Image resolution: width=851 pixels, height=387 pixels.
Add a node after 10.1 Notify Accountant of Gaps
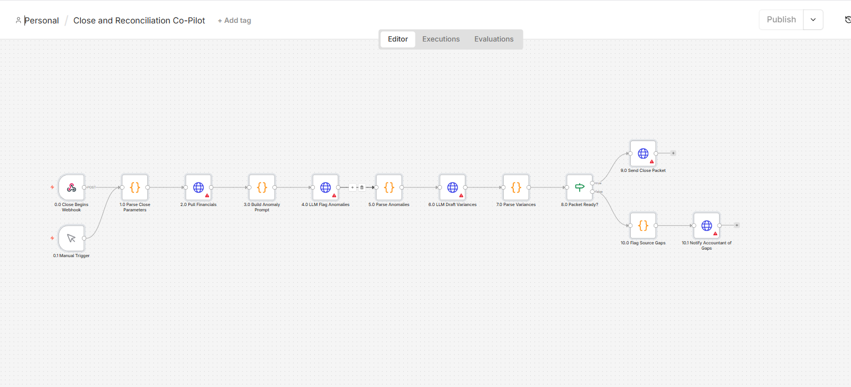pos(737,225)
